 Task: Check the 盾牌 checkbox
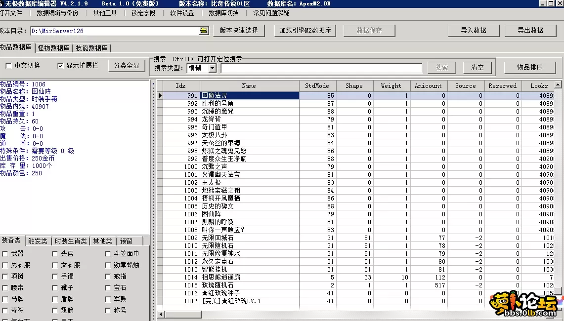pyautogui.click(x=55, y=299)
